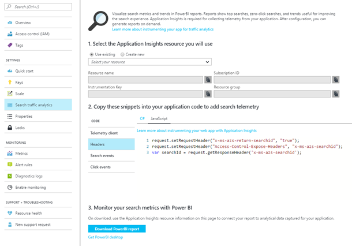Click the Access control (IAM) icon
Image resolution: width=352 pixels, height=246 pixels.
[10, 34]
